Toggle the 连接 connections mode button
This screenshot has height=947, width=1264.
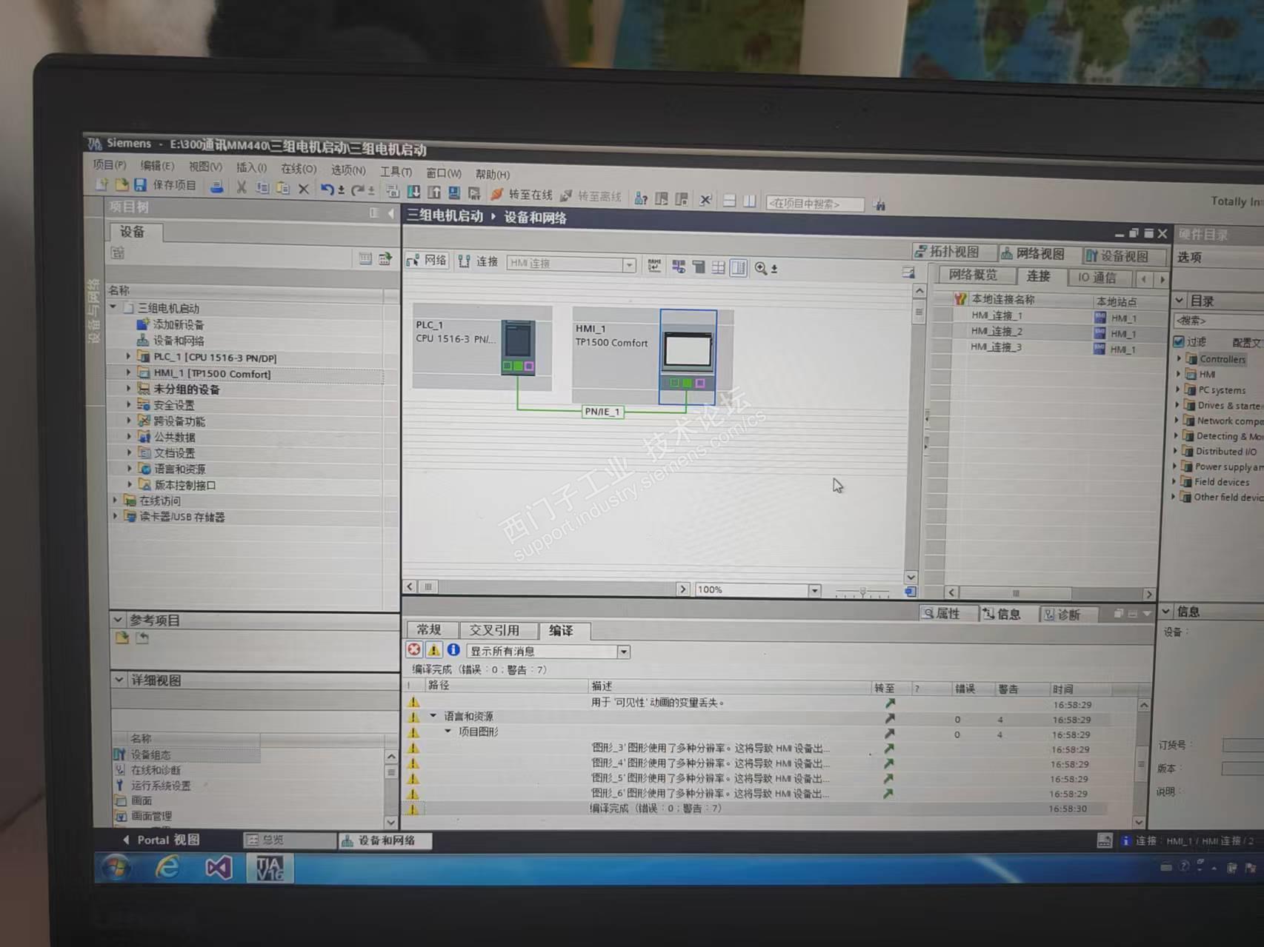pos(478,261)
